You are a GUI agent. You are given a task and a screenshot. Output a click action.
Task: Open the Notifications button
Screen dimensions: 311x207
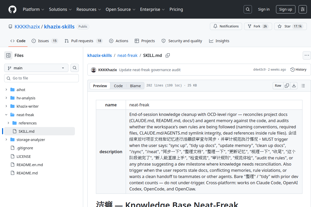(226, 26)
